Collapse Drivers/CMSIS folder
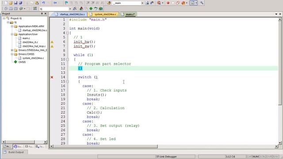This screenshot has width=283, height=159. [12, 54]
